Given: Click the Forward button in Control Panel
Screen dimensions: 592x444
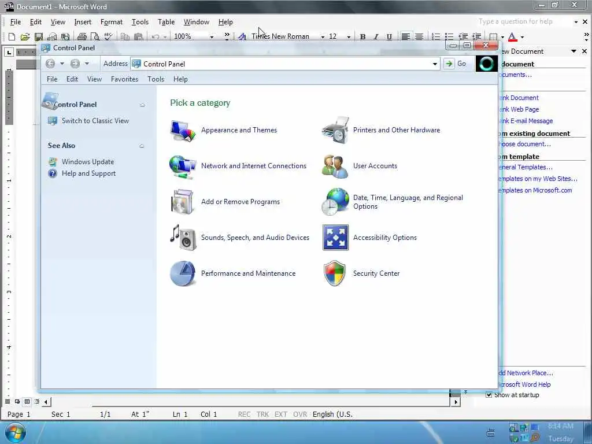Looking at the screenshot, I should pyautogui.click(x=75, y=64).
